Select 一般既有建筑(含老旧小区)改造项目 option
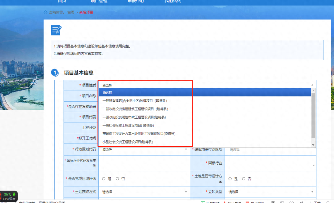The image size is (334, 203). pos(135,101)
